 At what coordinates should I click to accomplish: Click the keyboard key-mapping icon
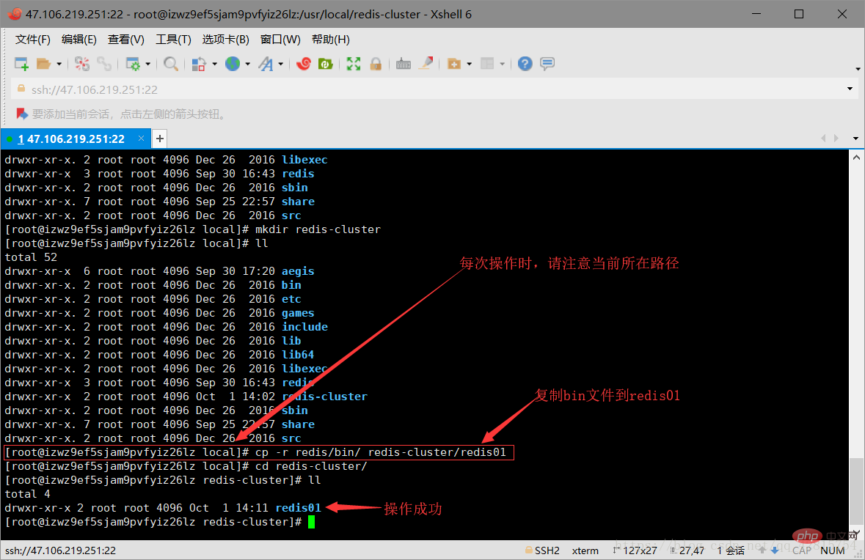pos(404,64)
